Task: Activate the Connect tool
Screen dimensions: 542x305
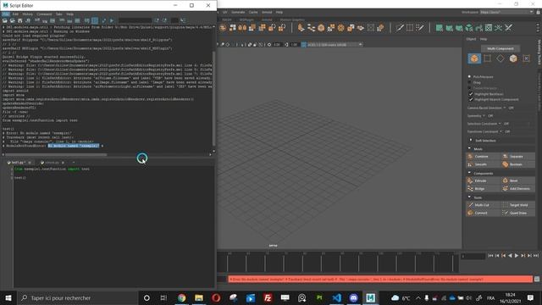Action: 483,213
